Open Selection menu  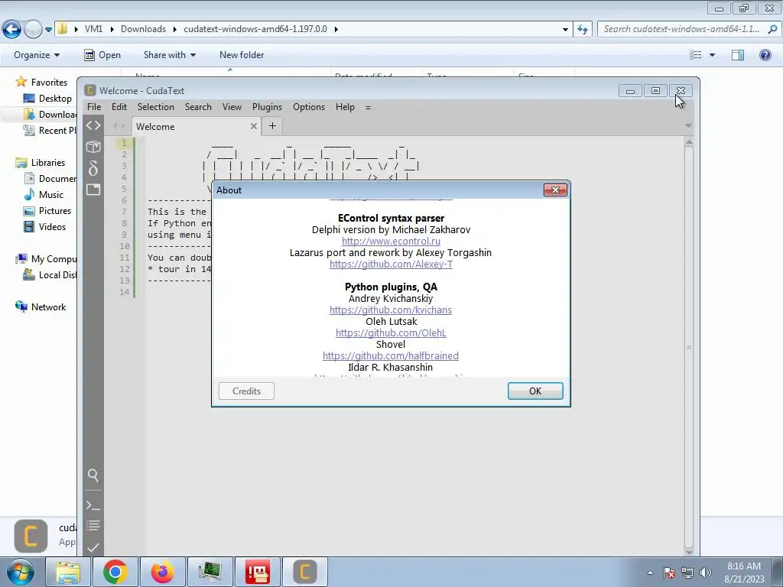coord(156,107)
